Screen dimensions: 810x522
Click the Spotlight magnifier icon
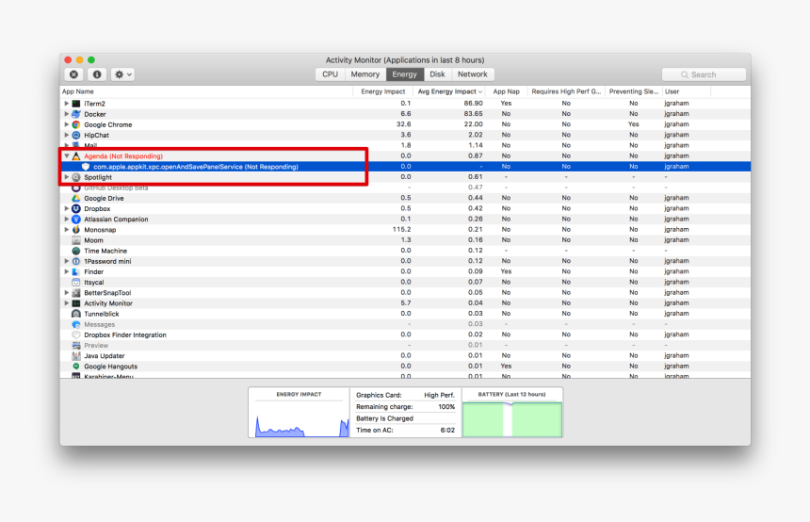pos(76,177)
